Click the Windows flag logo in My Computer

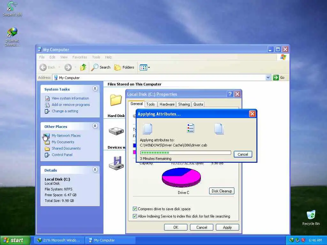(283, 57)
